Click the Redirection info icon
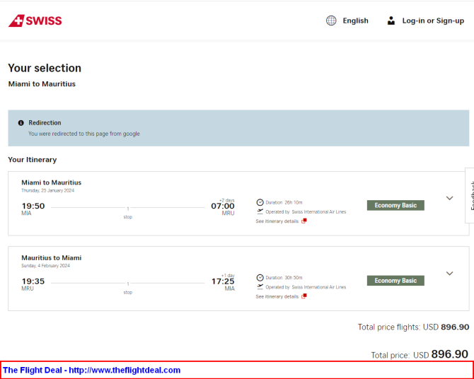The width and height of the screenshot is (474, 379). tap(21, 123)
